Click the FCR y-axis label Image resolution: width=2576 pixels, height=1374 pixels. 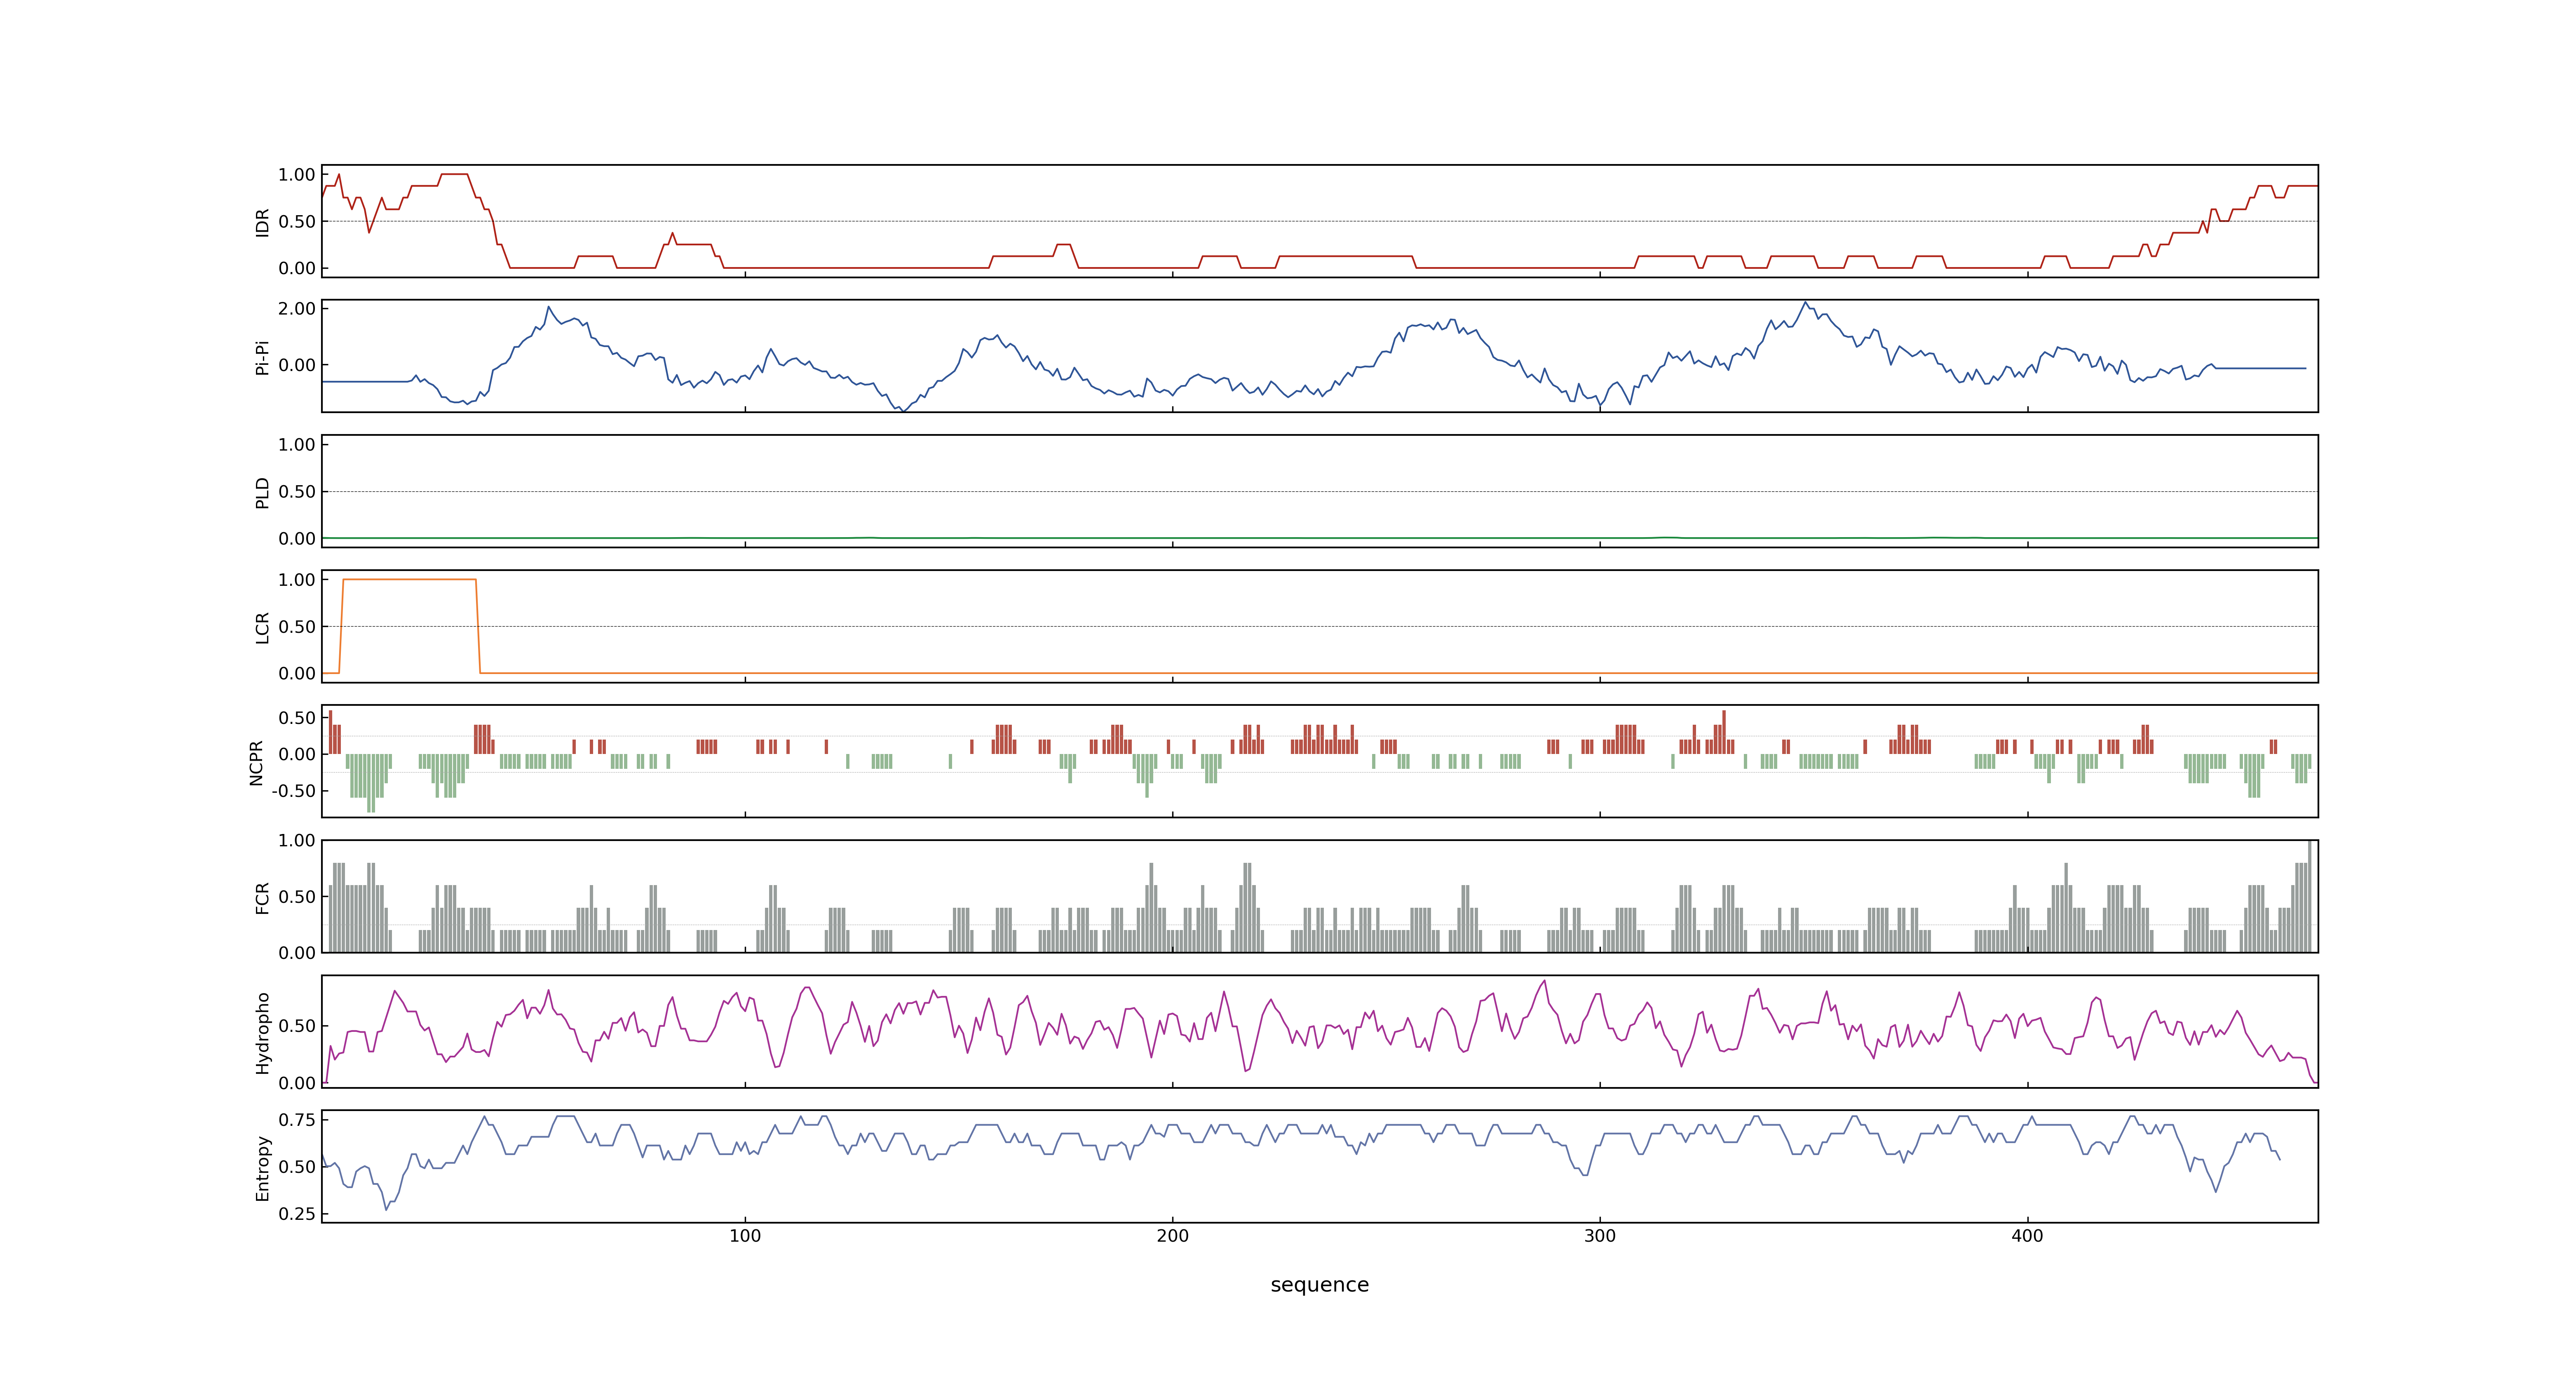[262, 897]
